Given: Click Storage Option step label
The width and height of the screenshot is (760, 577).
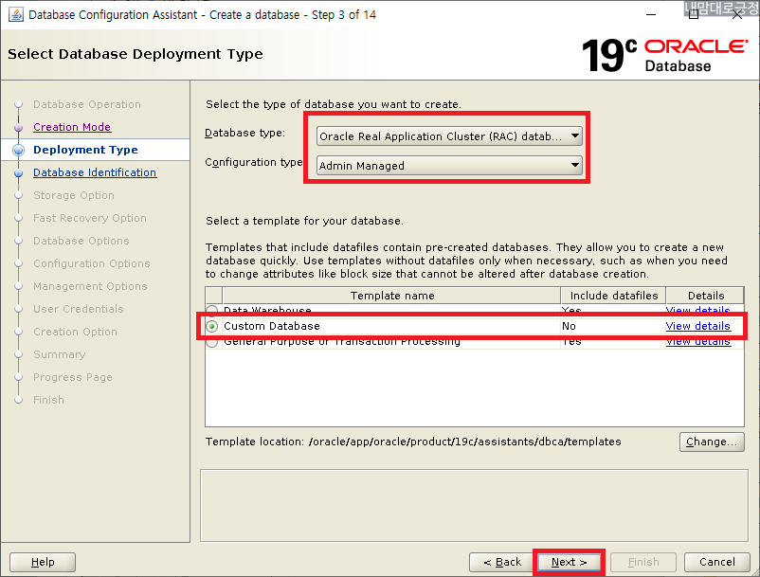Looking at the screenshot, I should tap(74, 195).
